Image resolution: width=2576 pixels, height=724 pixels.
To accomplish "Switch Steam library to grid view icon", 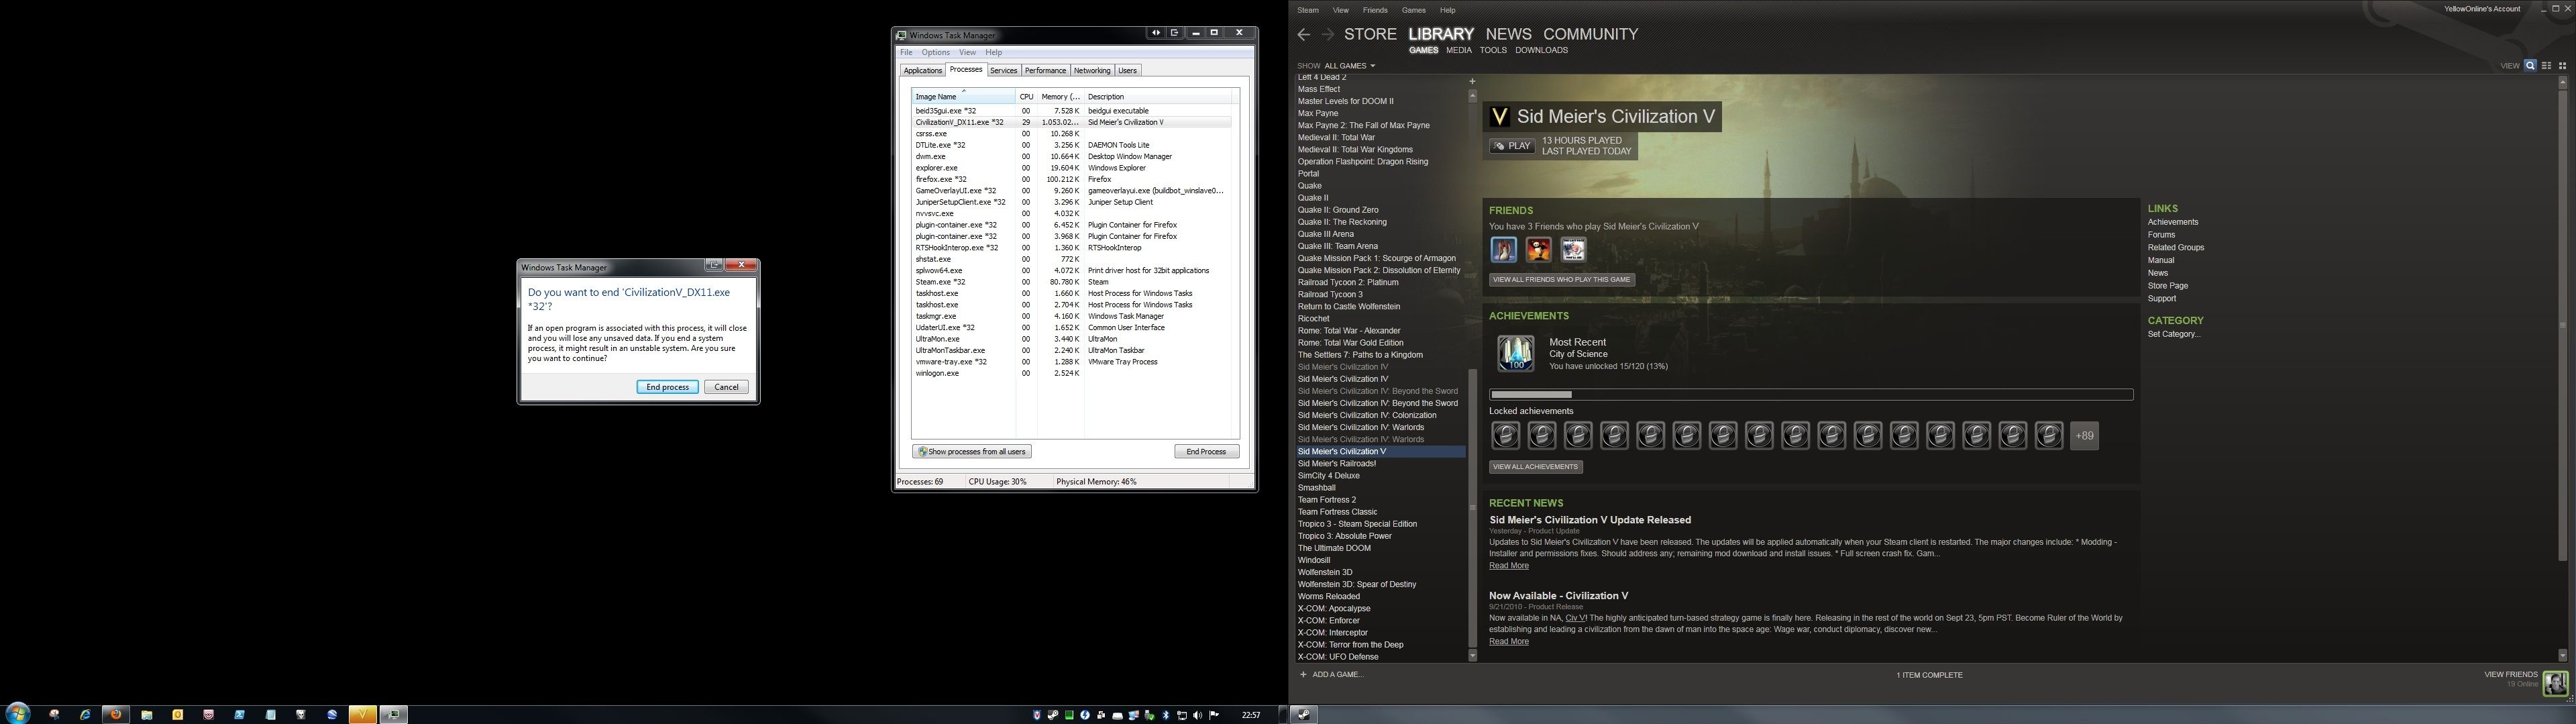I will click(x=2562, y=66).
